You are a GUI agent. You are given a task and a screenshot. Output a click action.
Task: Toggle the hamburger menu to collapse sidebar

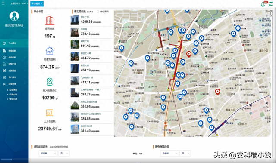(3, 3)
